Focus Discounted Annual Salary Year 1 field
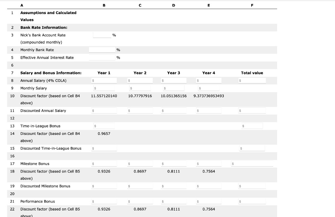Screen dimensions: 335x217 pyautogui.click(x=104, y=111)
